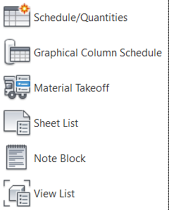Click the blue highlighted row in the Material Takeoff icon

coord(23,84)
